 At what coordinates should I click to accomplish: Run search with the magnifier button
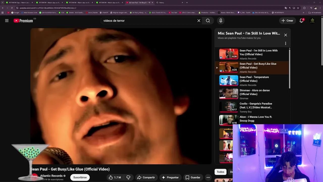[x=208, y=21]
